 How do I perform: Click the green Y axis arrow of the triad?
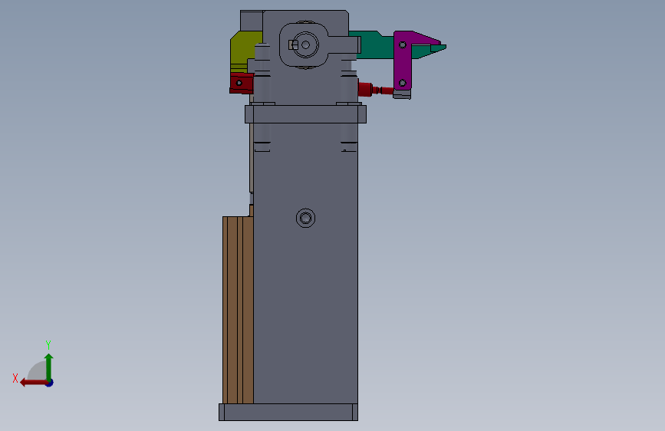(x=49, y=367)
